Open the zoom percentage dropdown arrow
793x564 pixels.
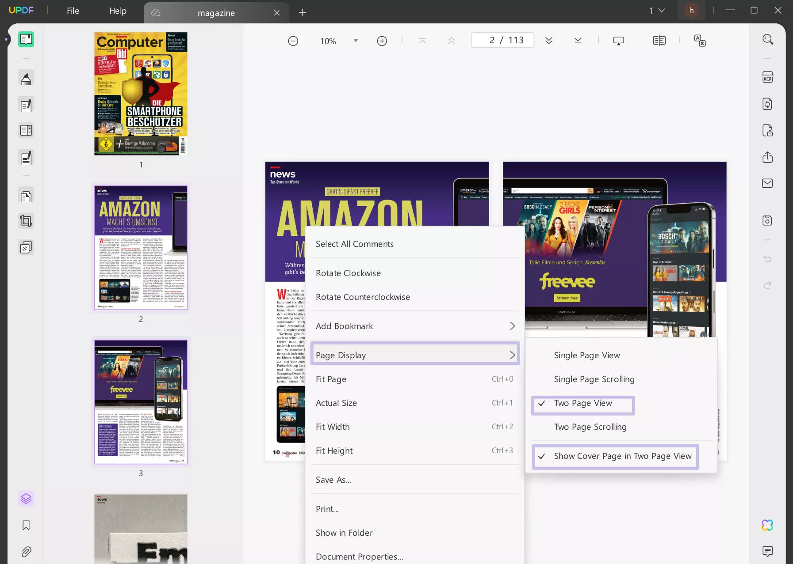tap(356, 41)
